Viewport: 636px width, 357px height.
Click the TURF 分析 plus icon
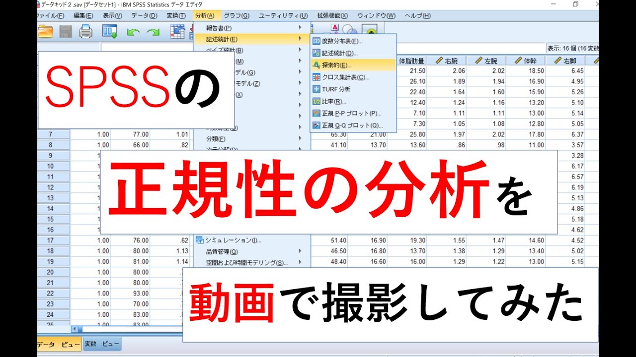pyautogui.click(x=317, y=89)
